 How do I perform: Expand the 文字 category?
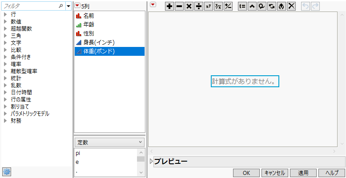[x=5, y=43]
